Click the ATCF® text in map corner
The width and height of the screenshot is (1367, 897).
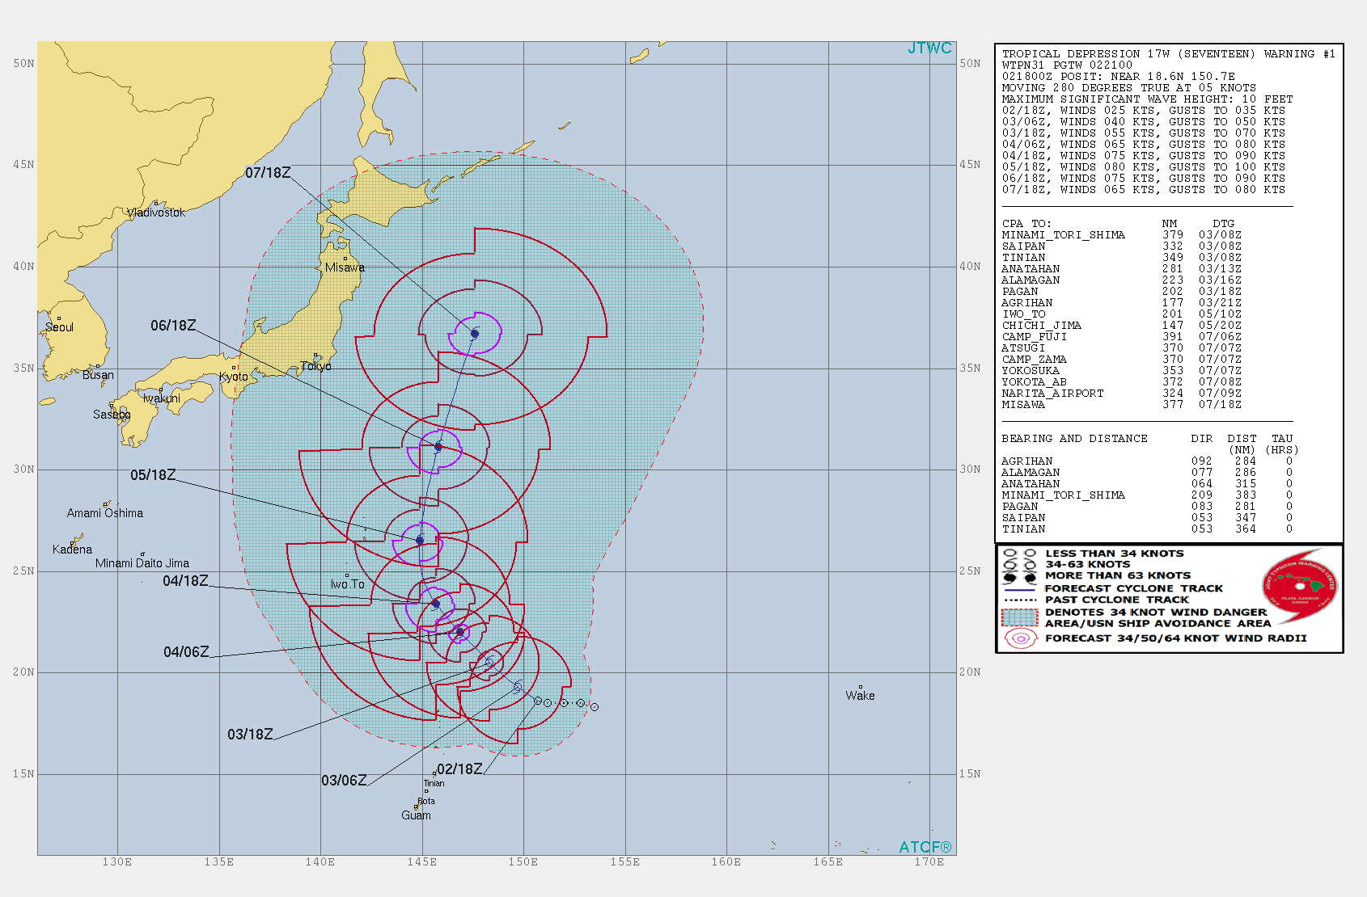[x=925, y=847]
